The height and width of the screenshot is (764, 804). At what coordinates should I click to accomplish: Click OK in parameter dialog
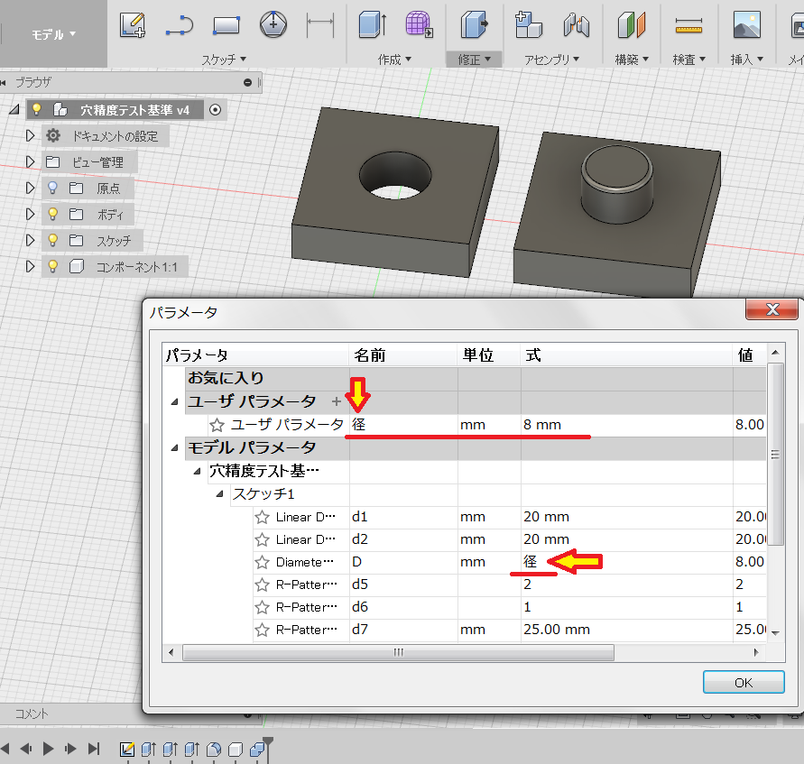(x=744, y=683)
